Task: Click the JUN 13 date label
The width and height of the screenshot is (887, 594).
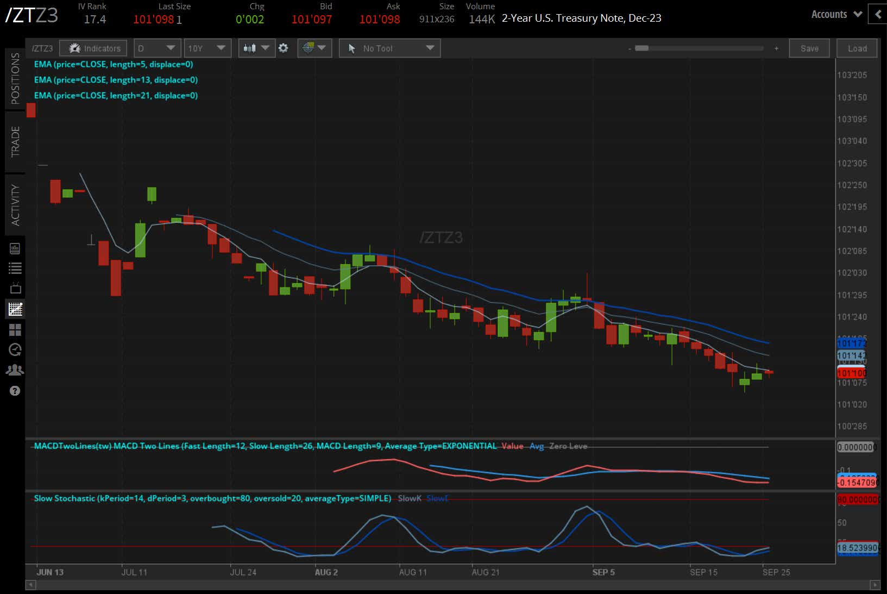Action: [50, 572]
